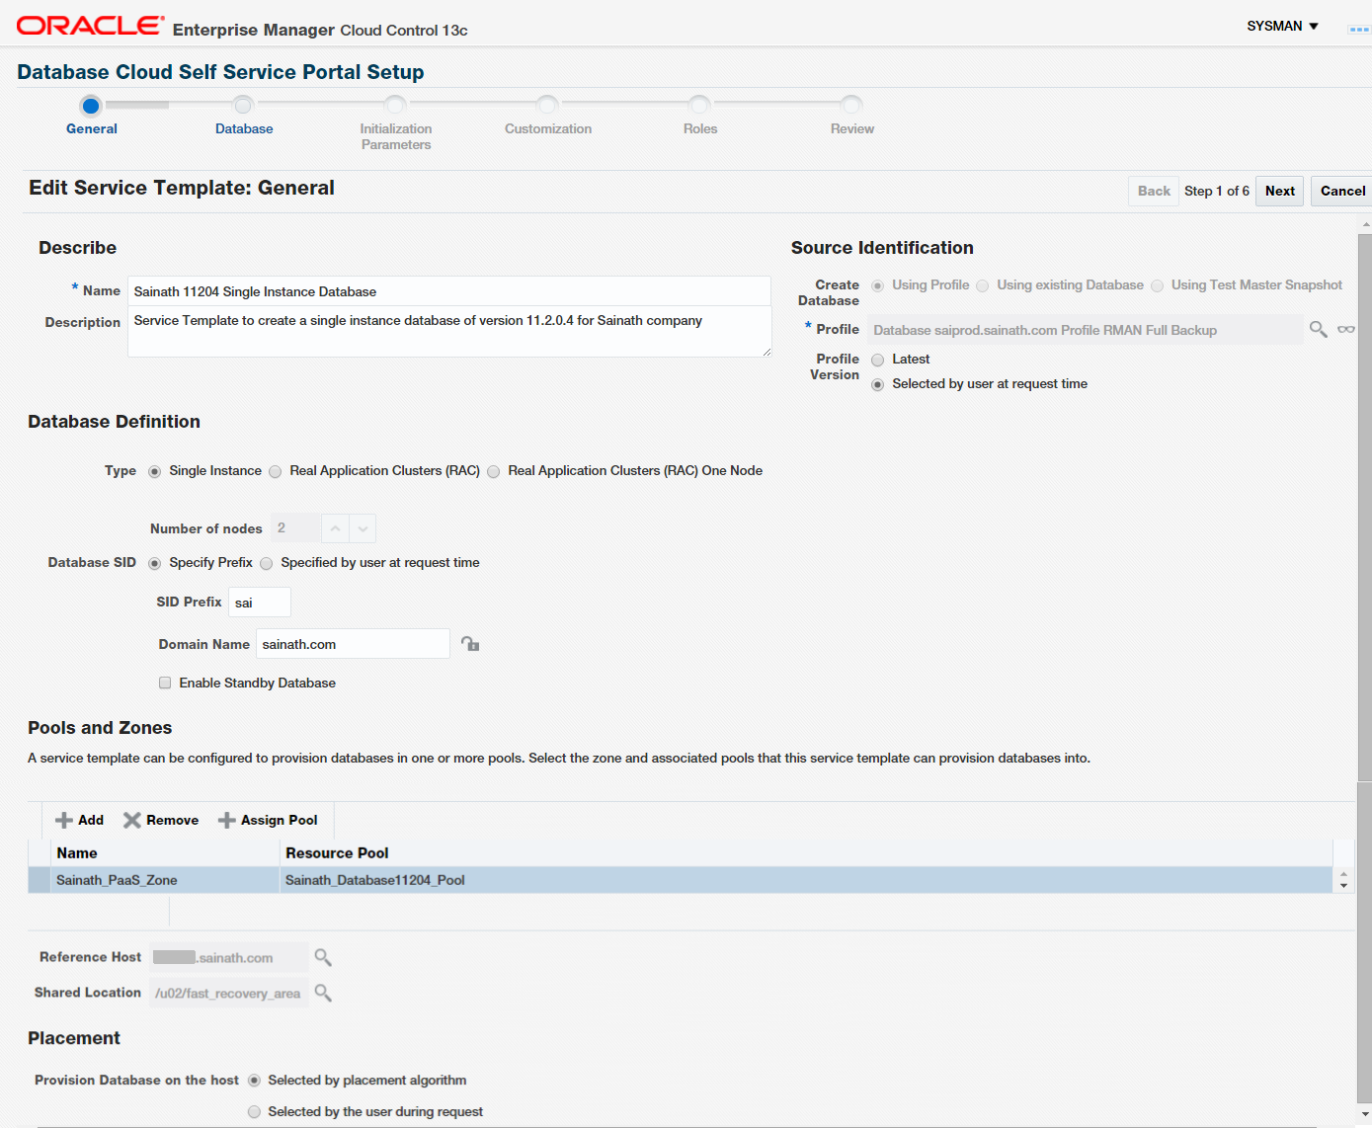Screen dimensions: 1372x1128
Task: Click the Reference Host search icon
Action: click(x=323, y=957)
